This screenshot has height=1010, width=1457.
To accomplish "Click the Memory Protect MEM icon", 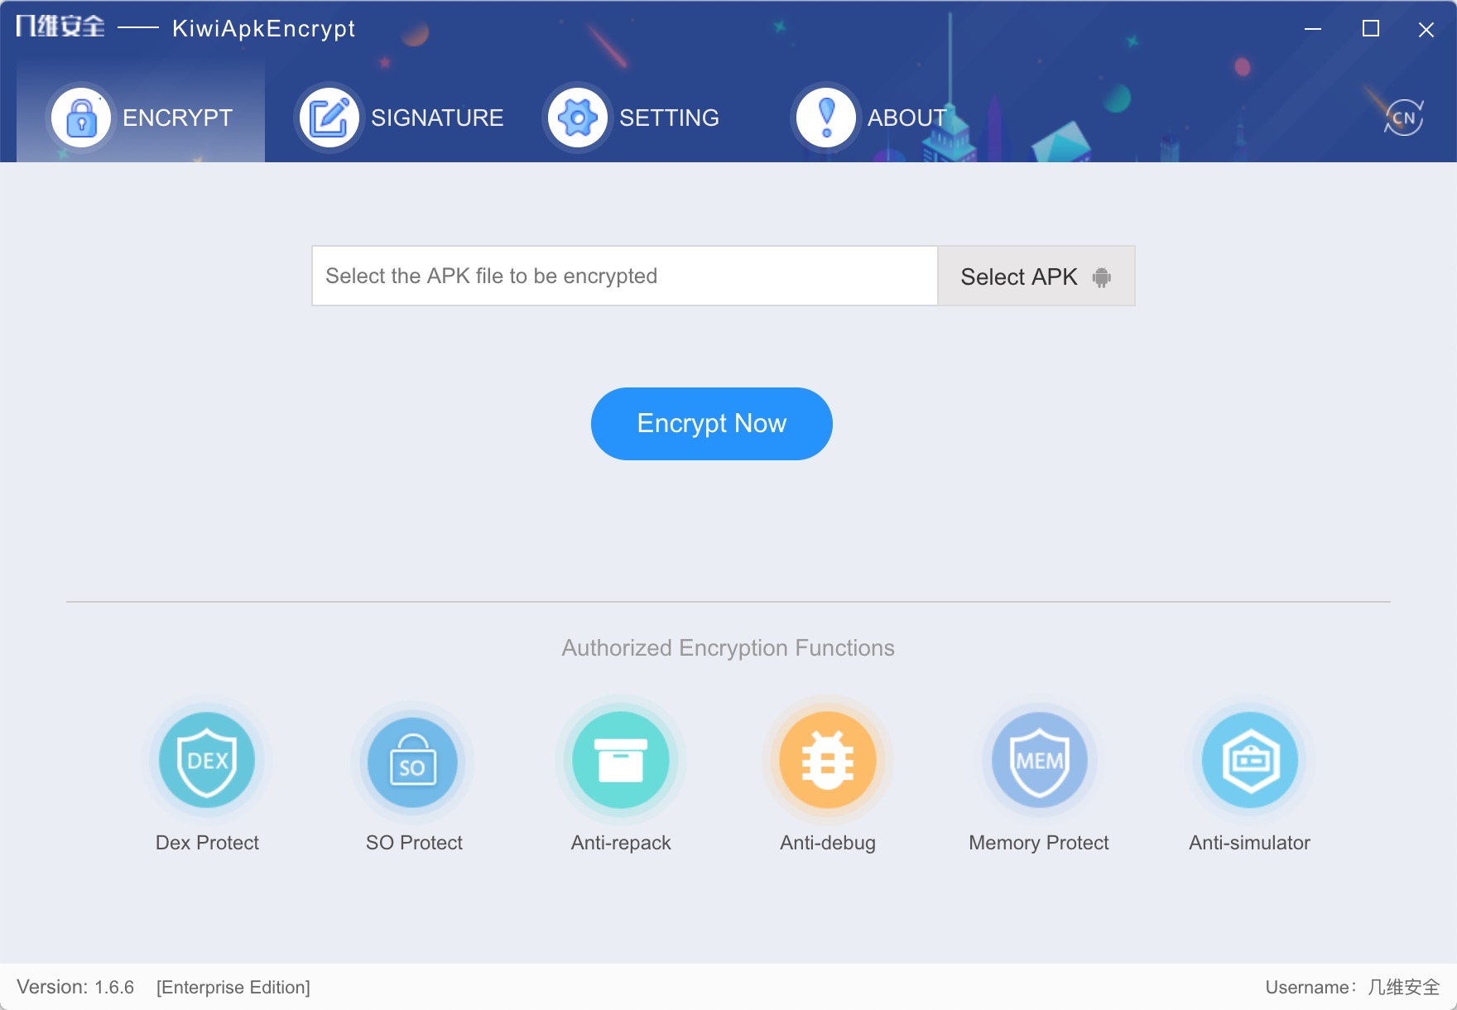I will pyautogui.click(x=1040, y=760).
